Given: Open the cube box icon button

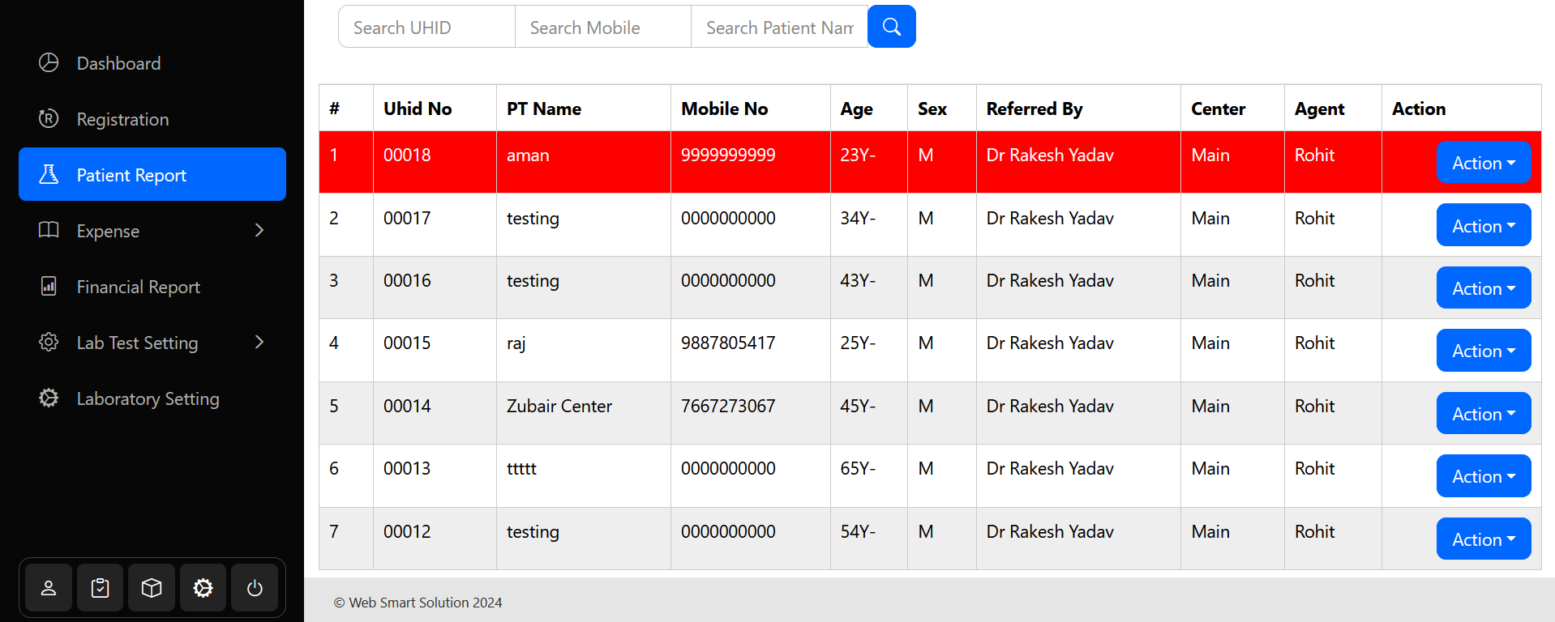Looking at the screenshot, I should [152, 588].
